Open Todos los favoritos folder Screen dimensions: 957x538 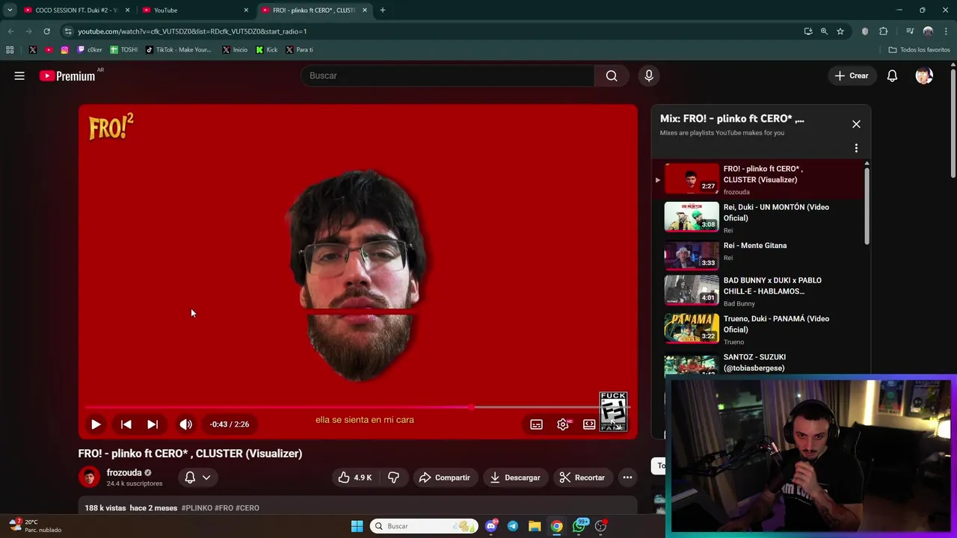[919, 50]
